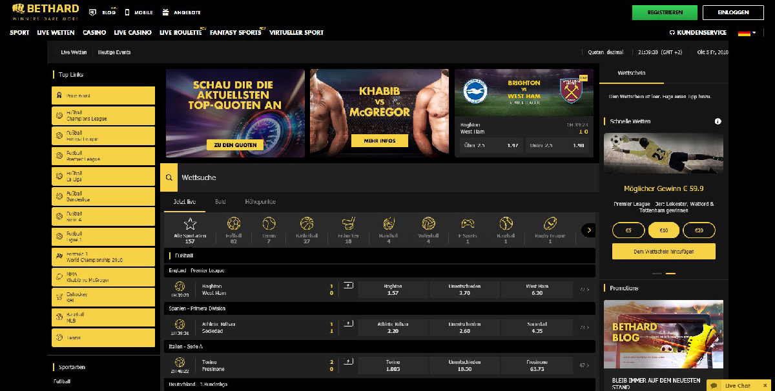The width and height of the screenshot is (775, 391).
Task: Switch to the Bald tab
Action: point(220,202)
